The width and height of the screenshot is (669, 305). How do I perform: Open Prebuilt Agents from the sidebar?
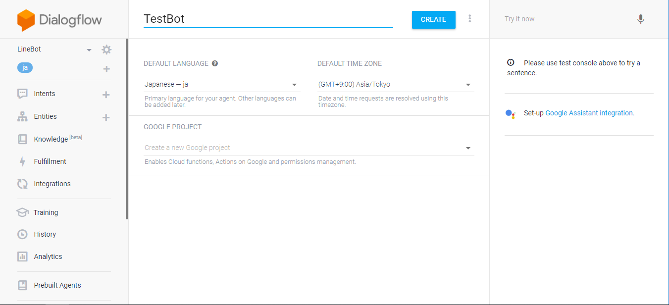click(x=22, y=285)
